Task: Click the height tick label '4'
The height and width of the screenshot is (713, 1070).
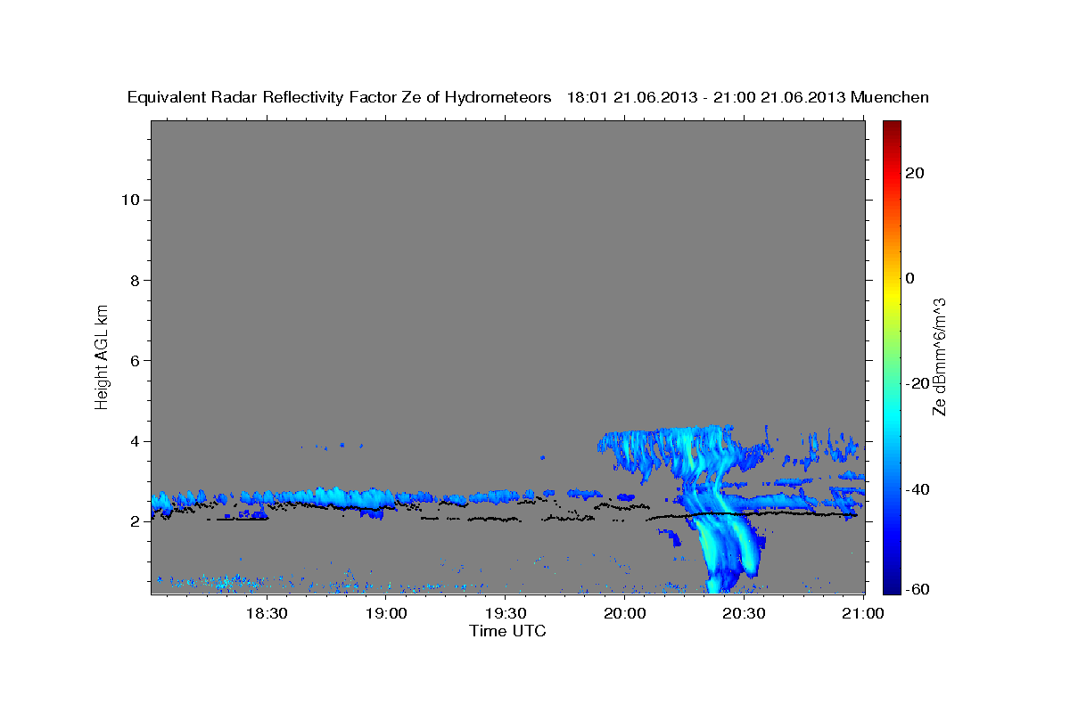Action: click(x=133, y=441)
